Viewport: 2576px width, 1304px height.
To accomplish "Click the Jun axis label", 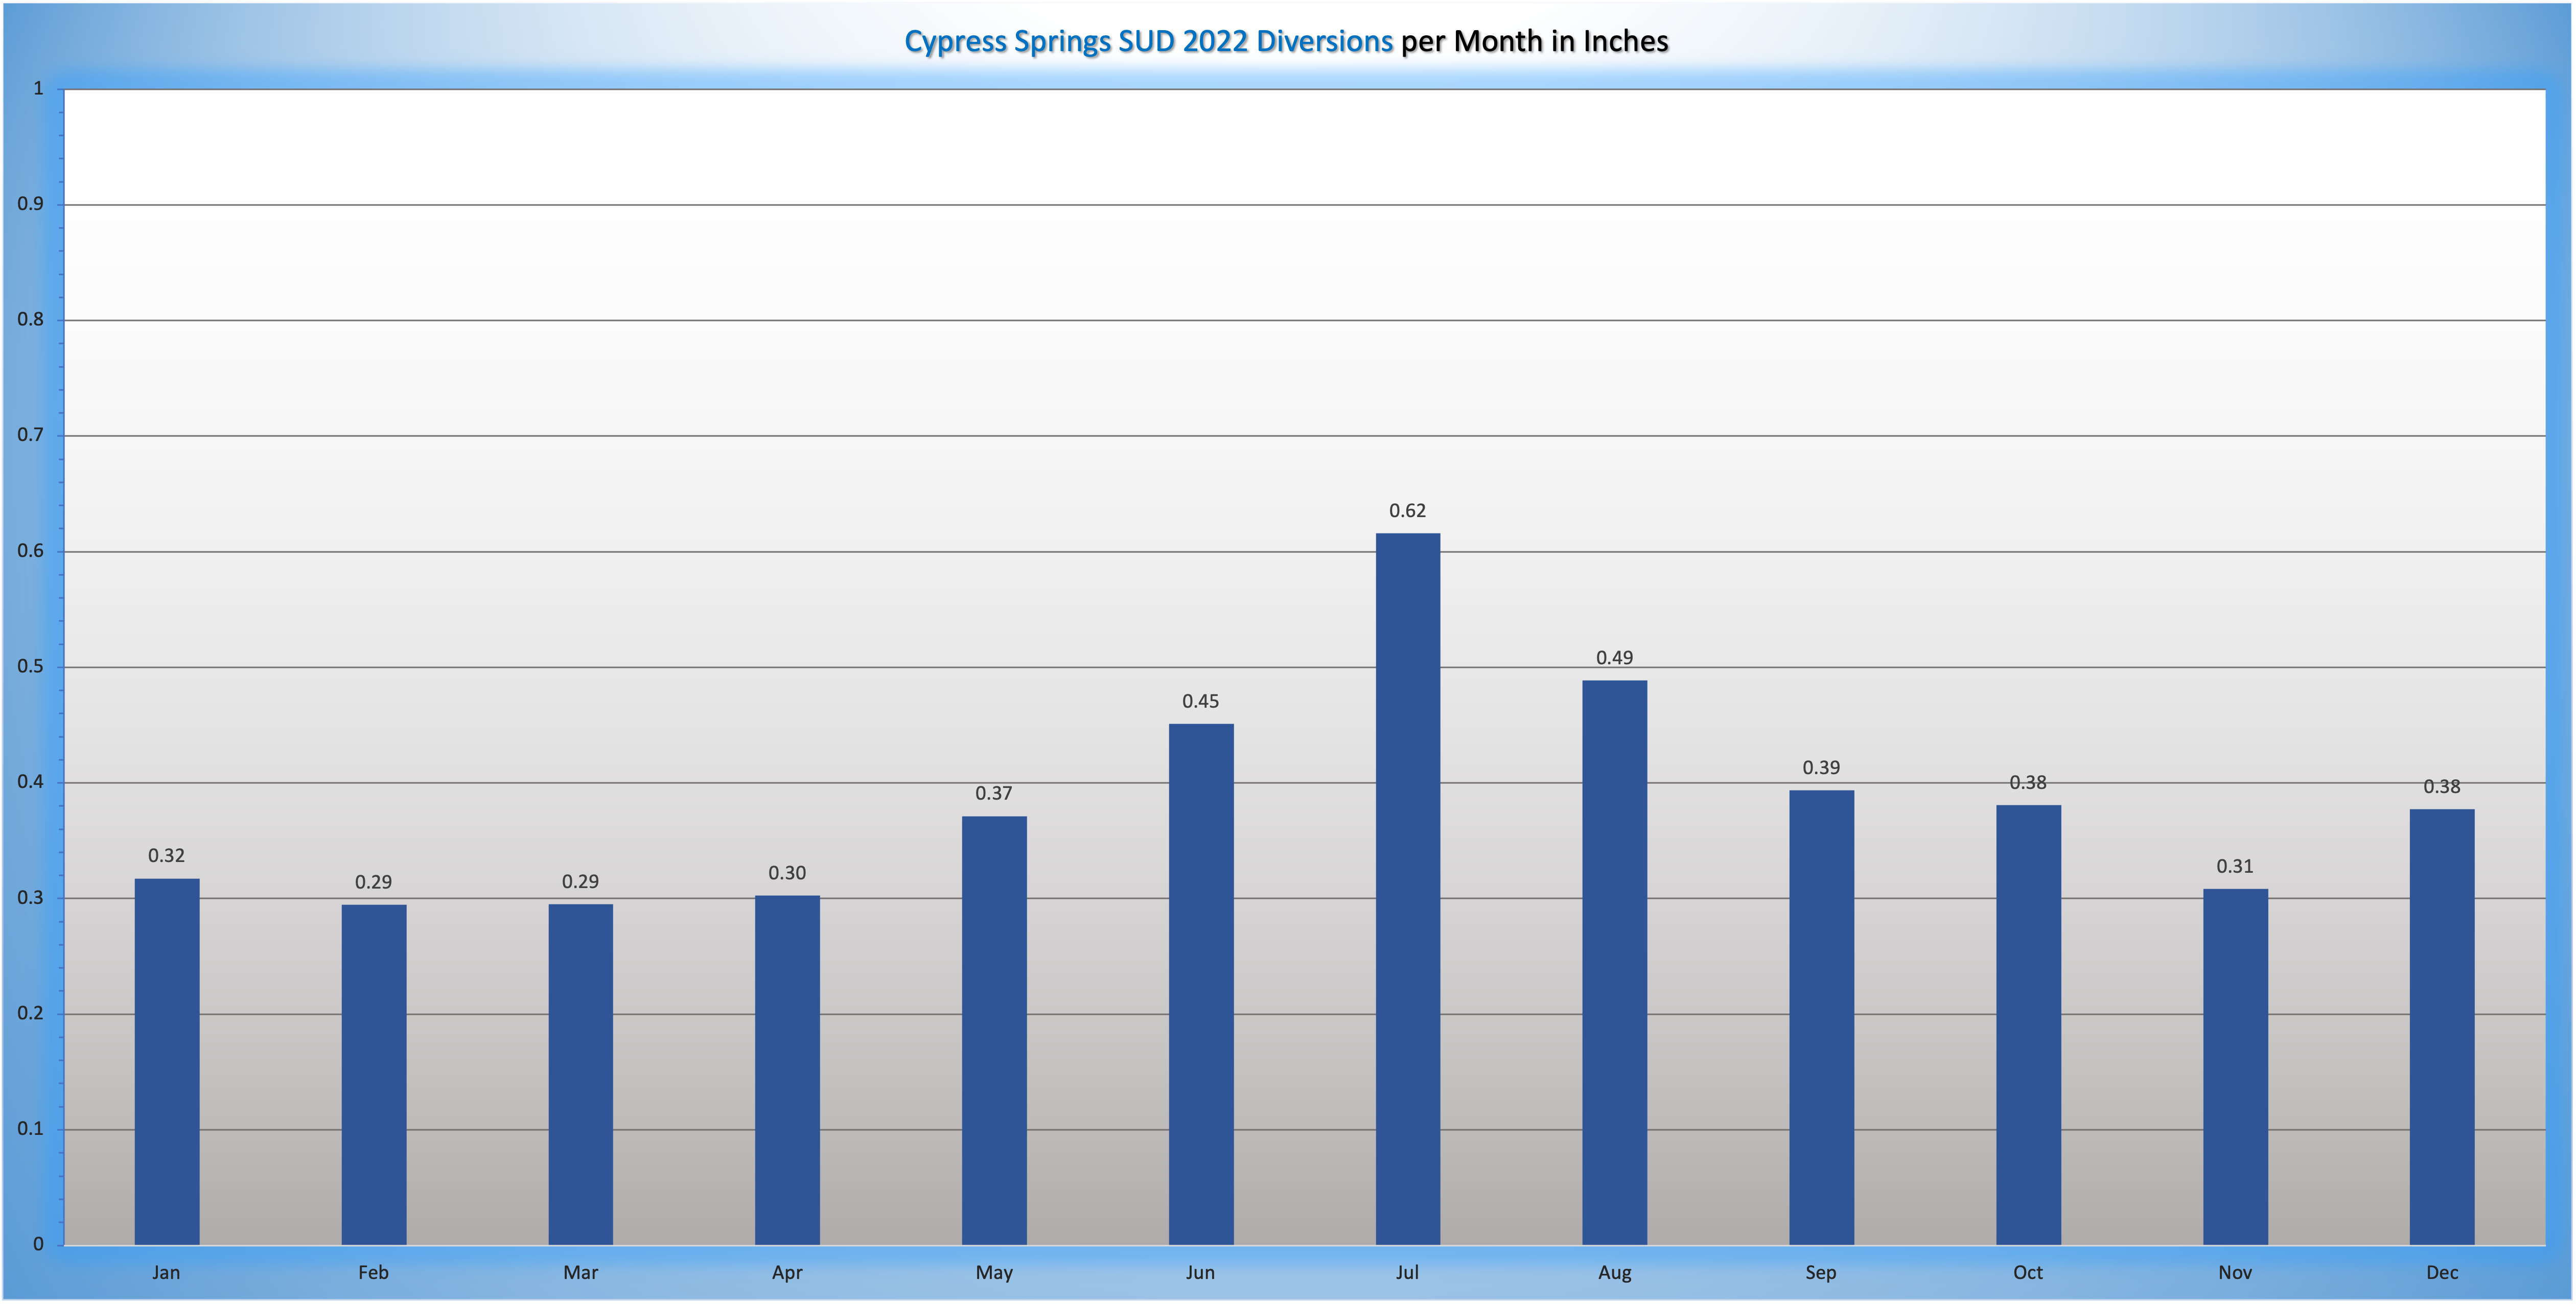I will pos(1200,1273).
